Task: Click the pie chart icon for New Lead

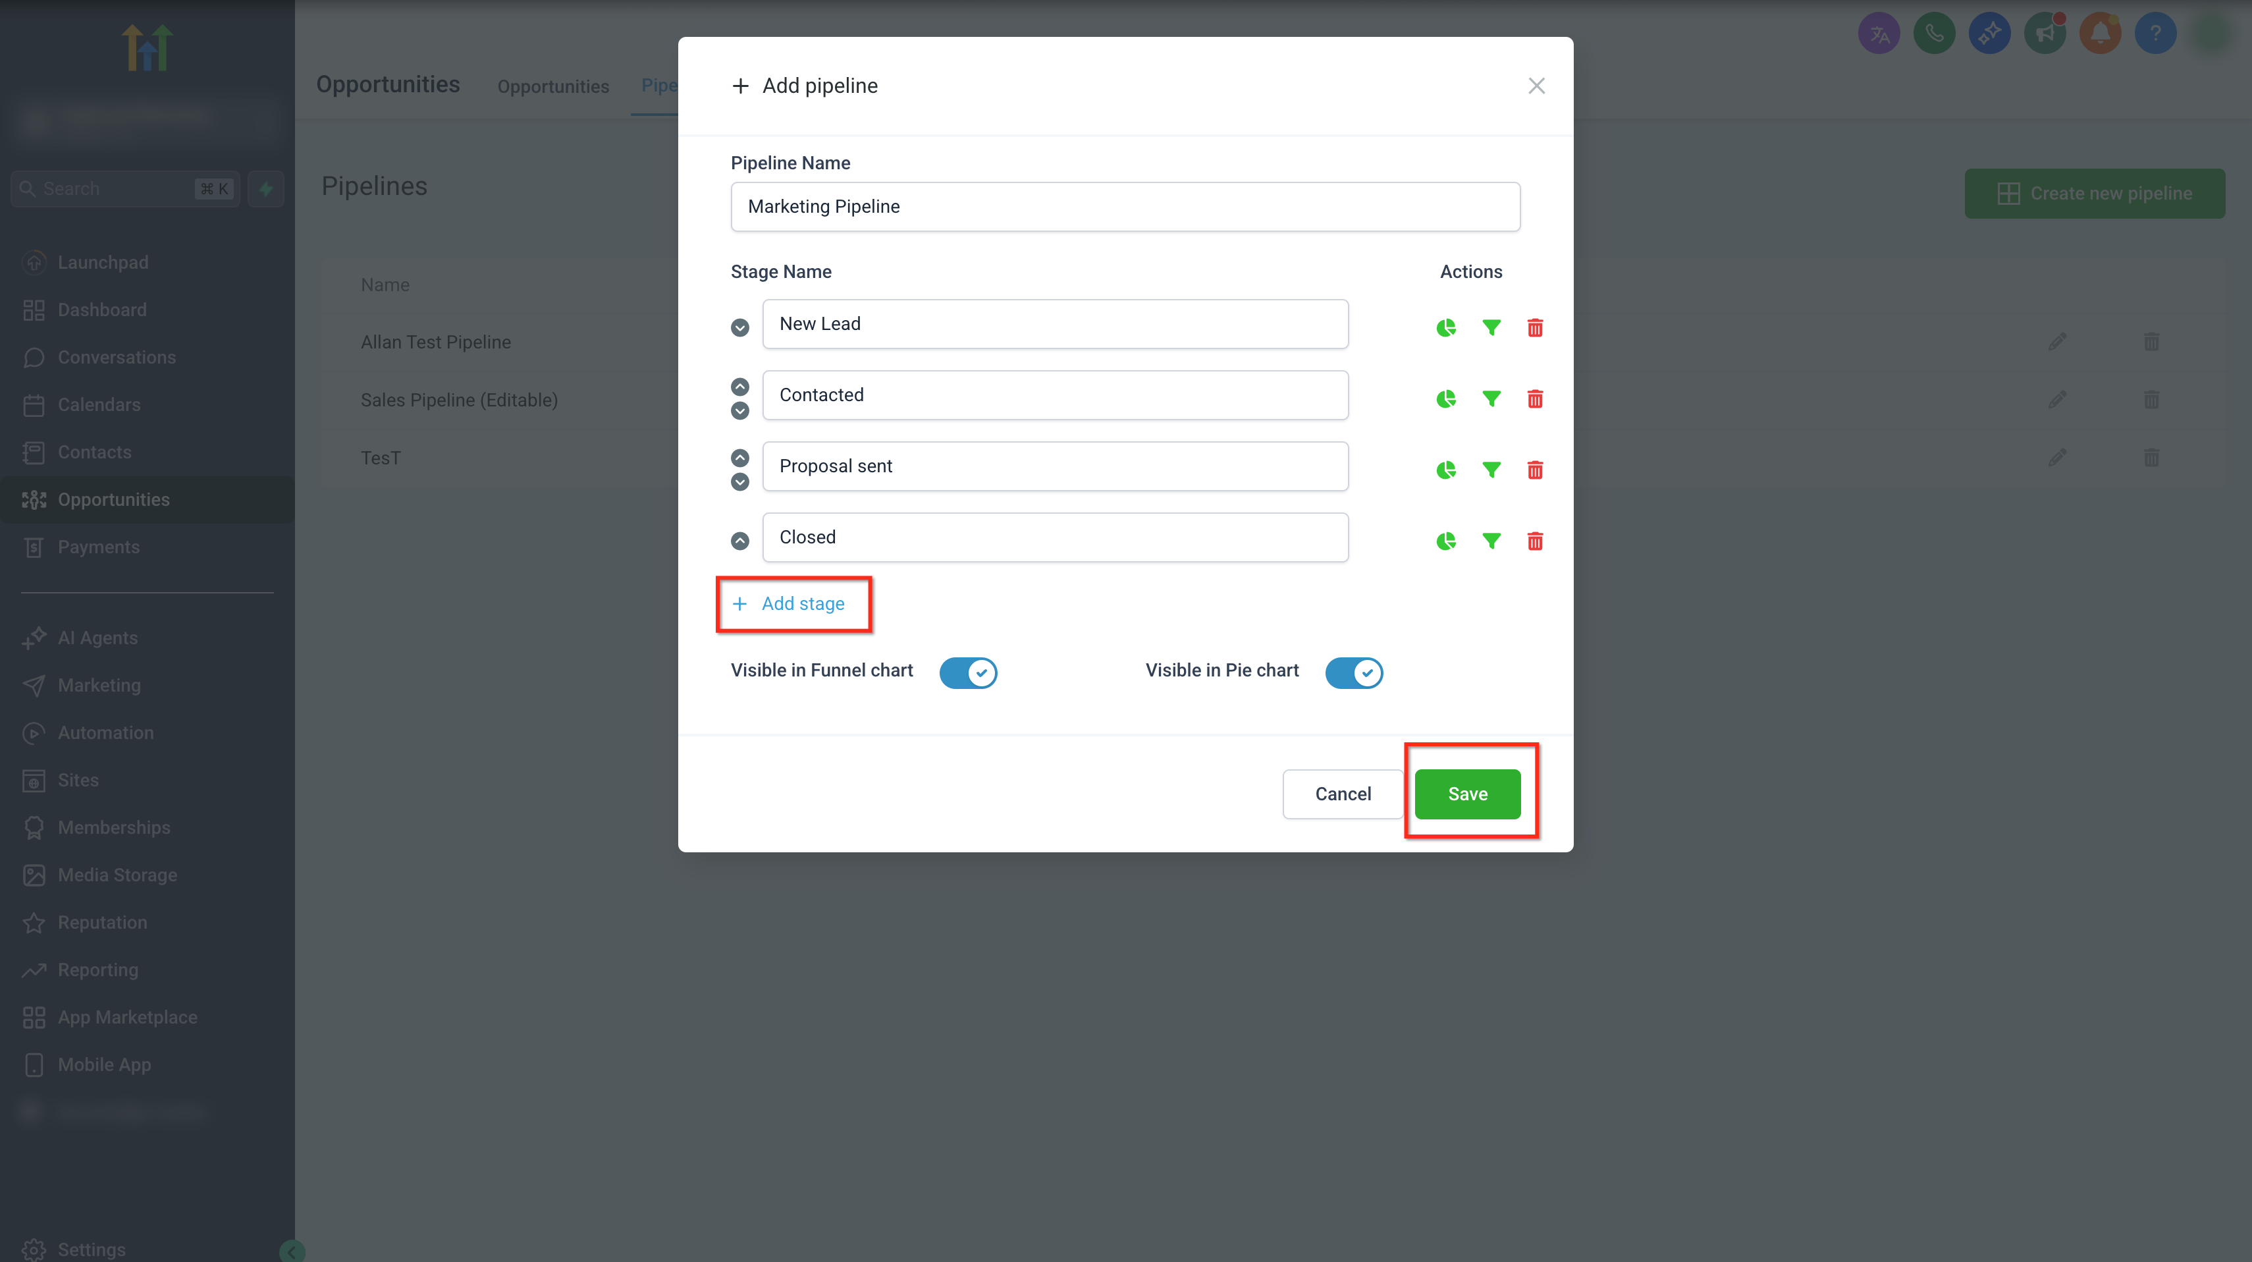Action: (1446, 328)
